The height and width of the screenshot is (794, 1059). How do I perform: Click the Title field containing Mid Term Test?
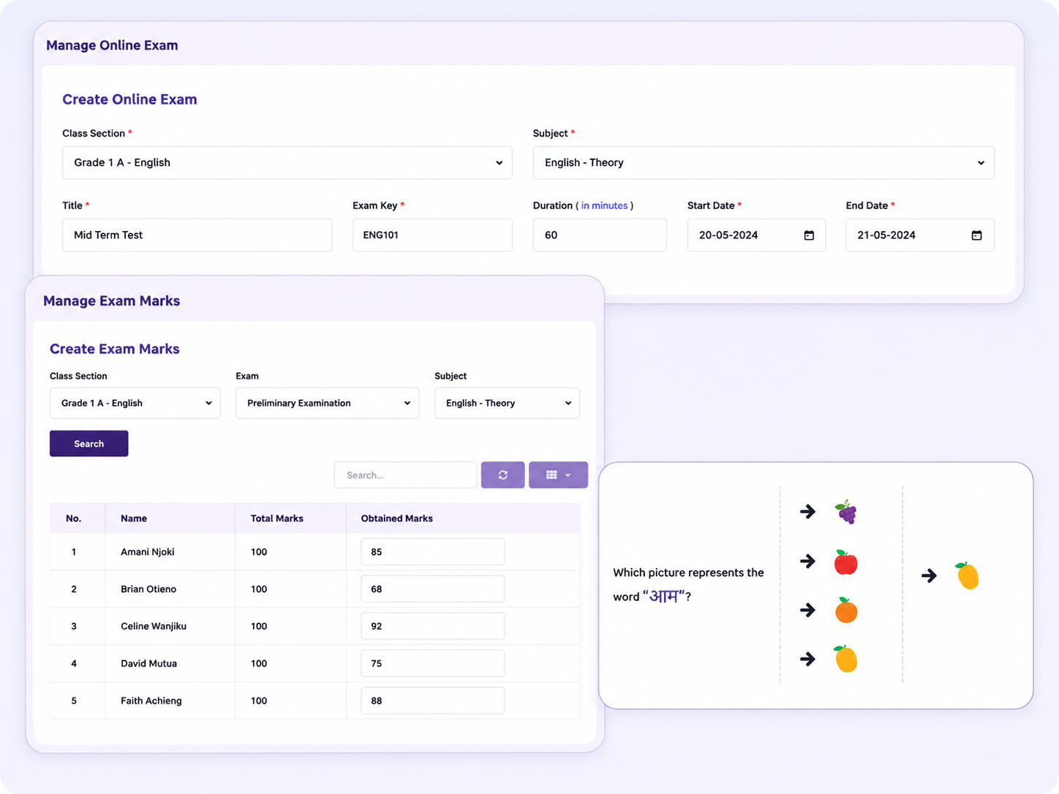coord(197,235)
